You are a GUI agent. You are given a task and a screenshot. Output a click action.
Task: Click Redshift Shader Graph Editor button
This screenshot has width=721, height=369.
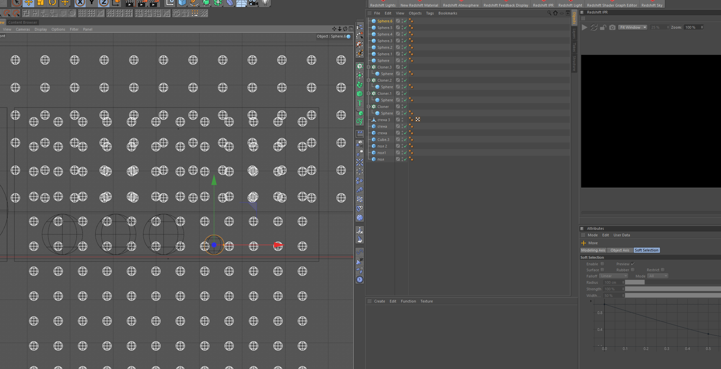click(x=612, y=4)
